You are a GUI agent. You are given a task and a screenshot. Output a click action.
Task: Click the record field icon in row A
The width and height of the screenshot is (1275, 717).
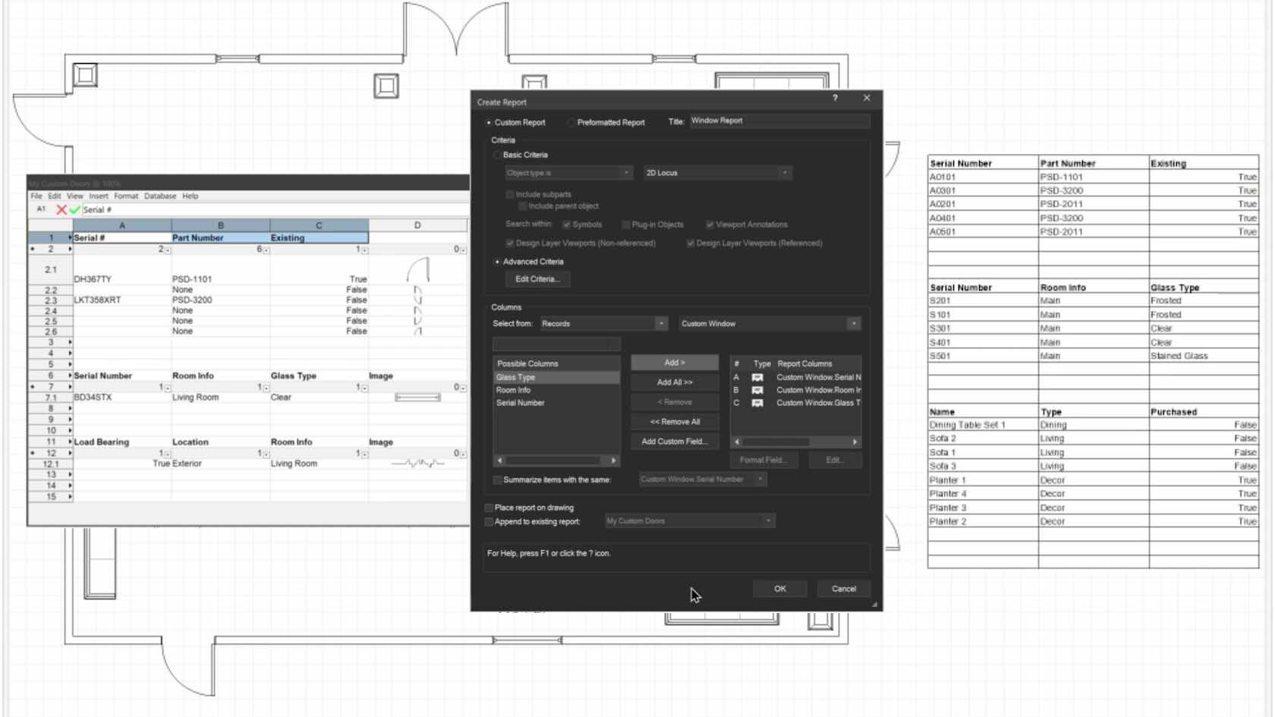[757, 377]
